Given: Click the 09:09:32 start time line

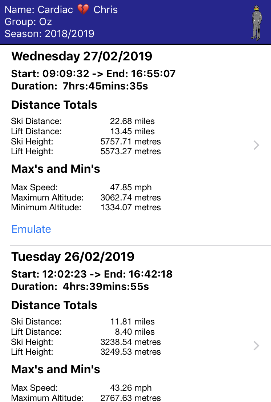Looking at the screenshot, I should [93, 74].
